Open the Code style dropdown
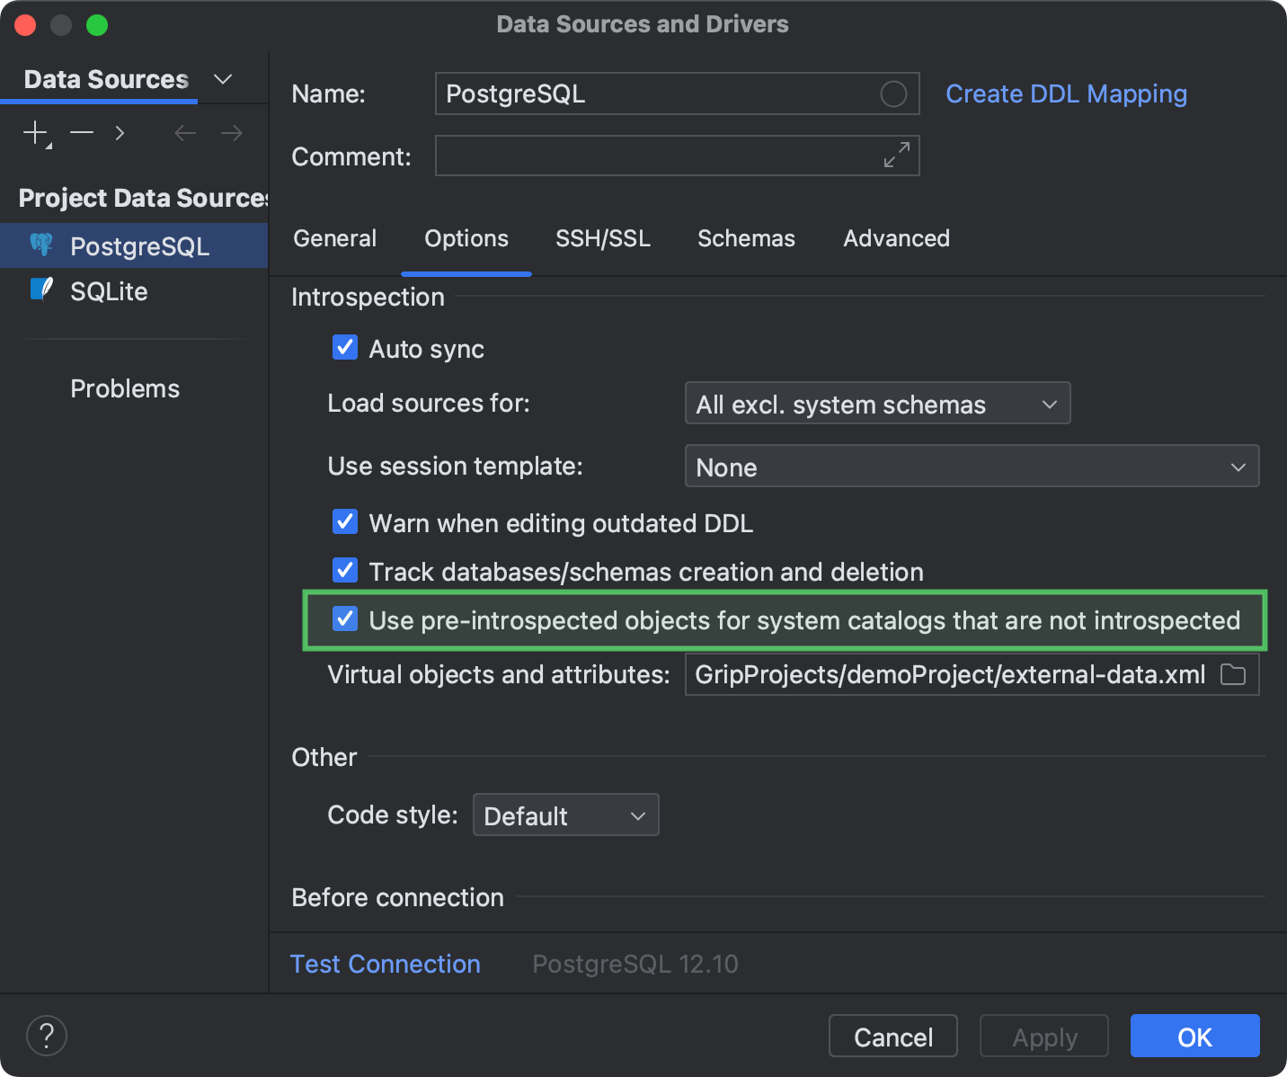The height and width of the screenshot is (1077, 1287). [565, 814]
